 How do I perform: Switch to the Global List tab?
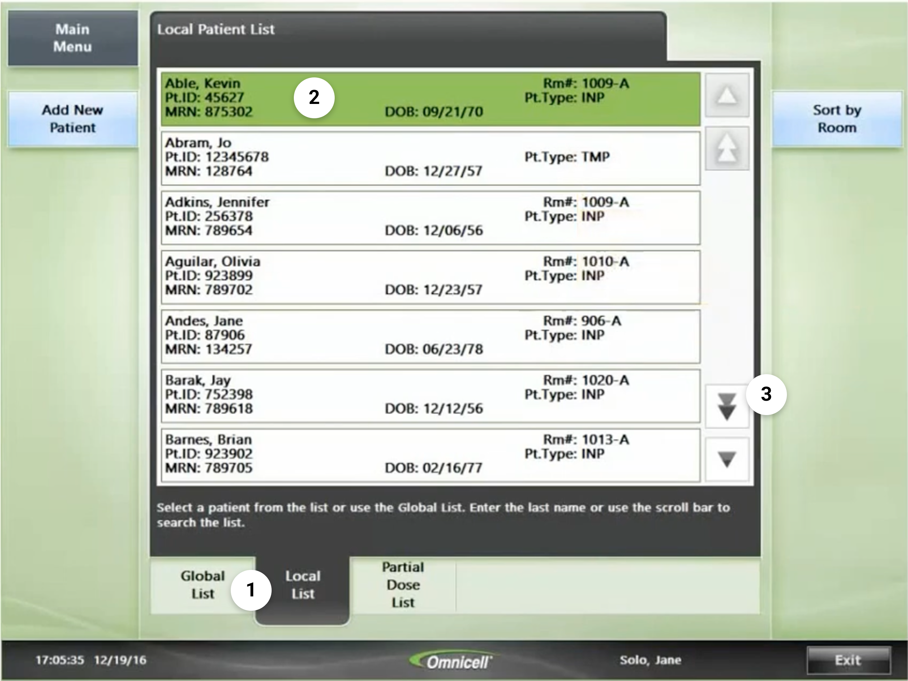click(x=202, y=585)
